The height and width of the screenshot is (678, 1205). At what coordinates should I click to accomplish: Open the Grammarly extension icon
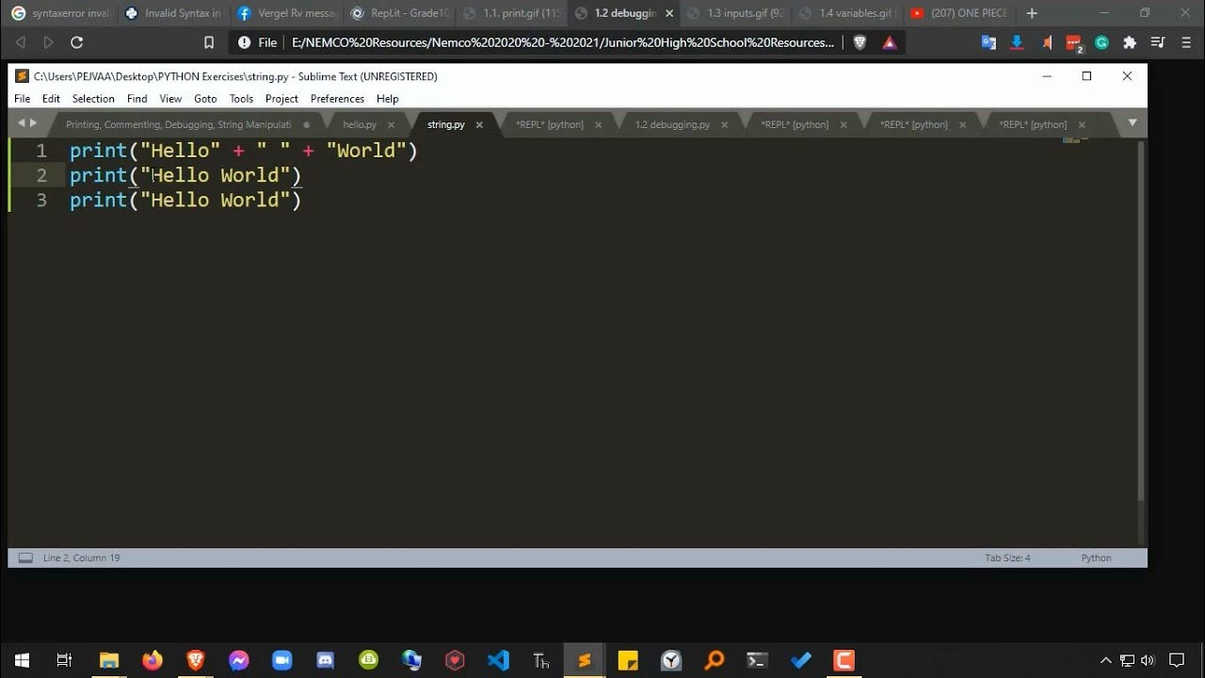click(x=1101, y=42)
